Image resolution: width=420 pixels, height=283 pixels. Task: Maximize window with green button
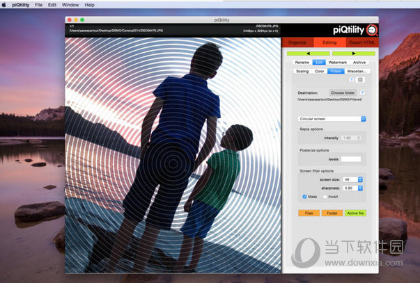(x=82, y=19)
